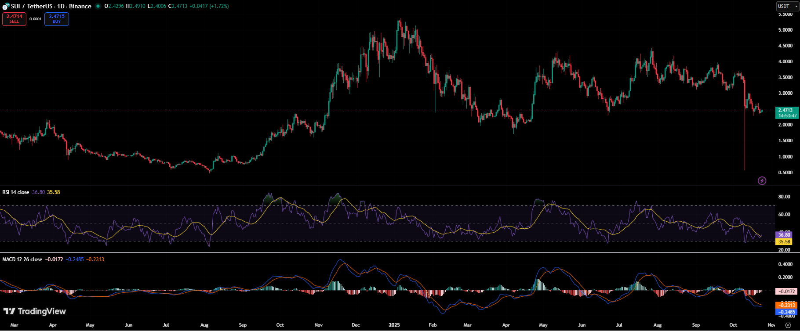Click the TradingView logo watermark
The image size is (800, 331).
34,311
